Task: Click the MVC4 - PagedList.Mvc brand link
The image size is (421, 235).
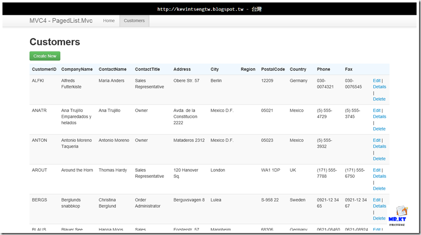Action: [x=61, y=21]
